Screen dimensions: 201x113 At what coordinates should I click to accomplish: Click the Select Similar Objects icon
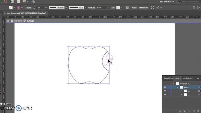[158, 8]
